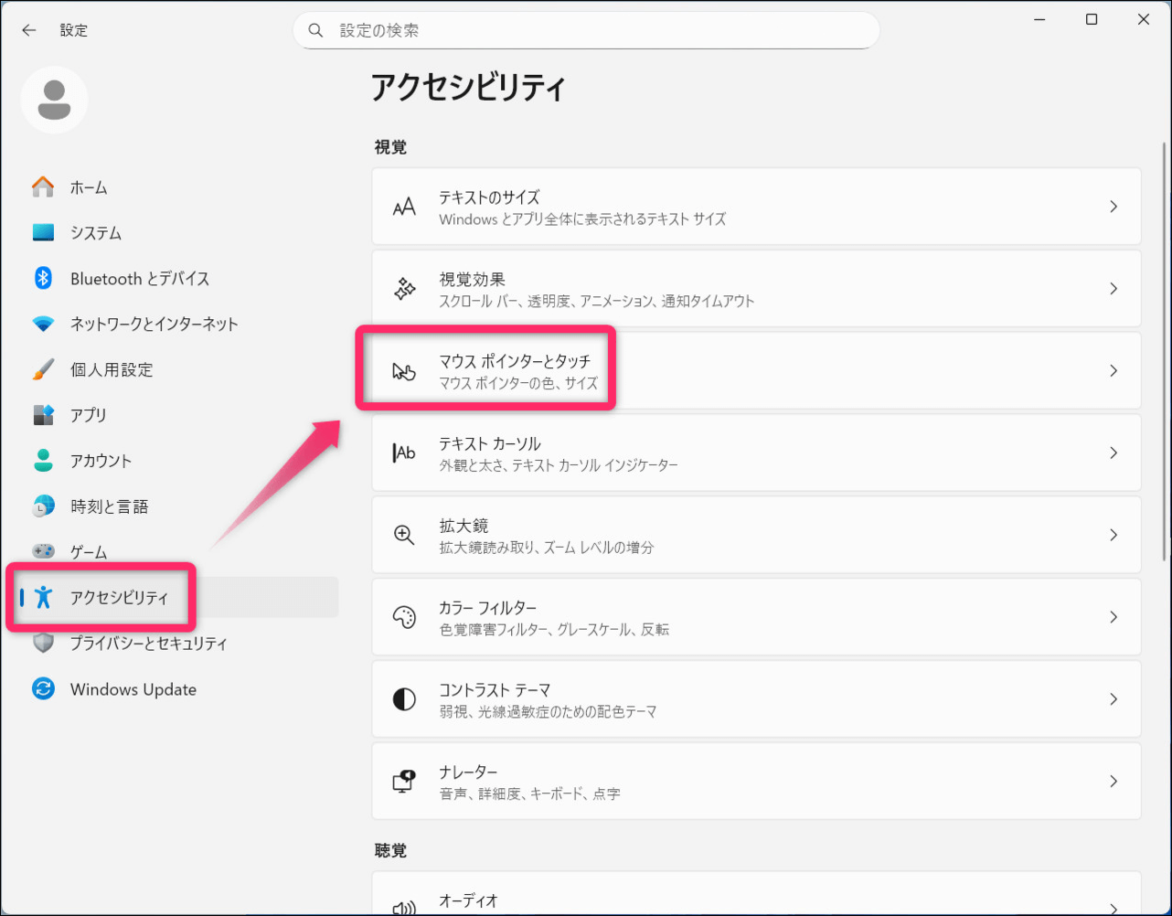Expand the マウス ポインターとタッチ chevron

[1113, 371]
